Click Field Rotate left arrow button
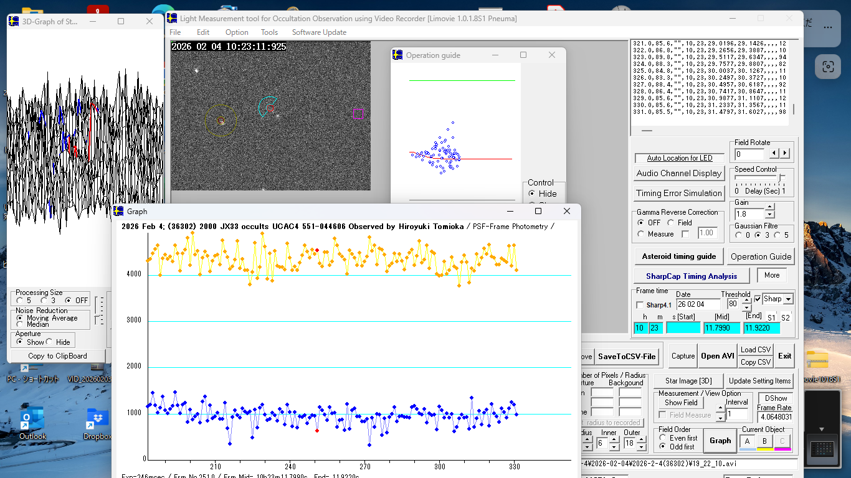 pos(774,153)
